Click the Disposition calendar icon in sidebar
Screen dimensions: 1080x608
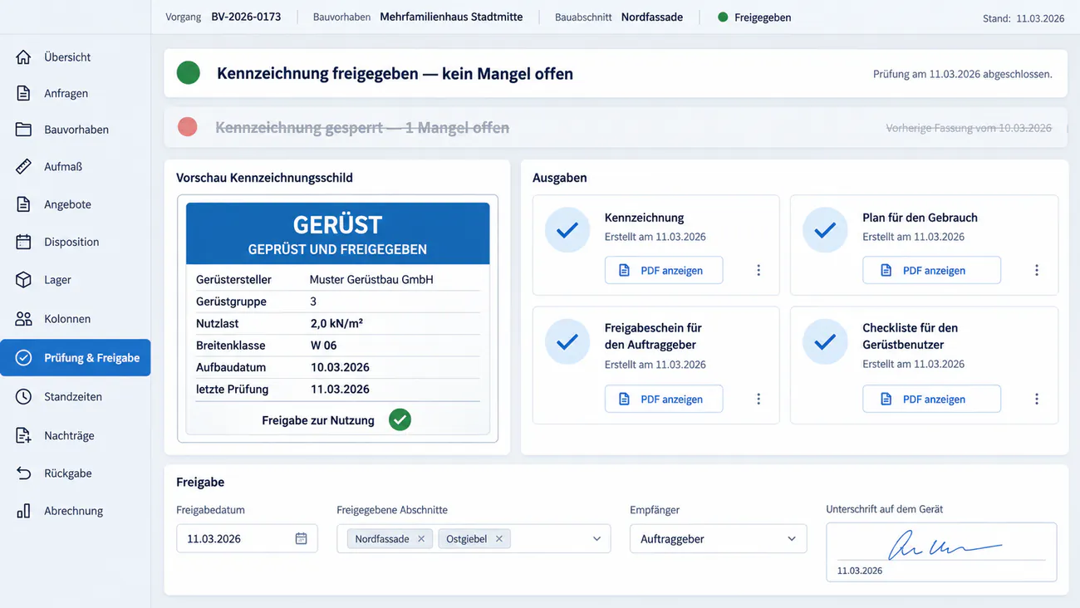point(23,242)
